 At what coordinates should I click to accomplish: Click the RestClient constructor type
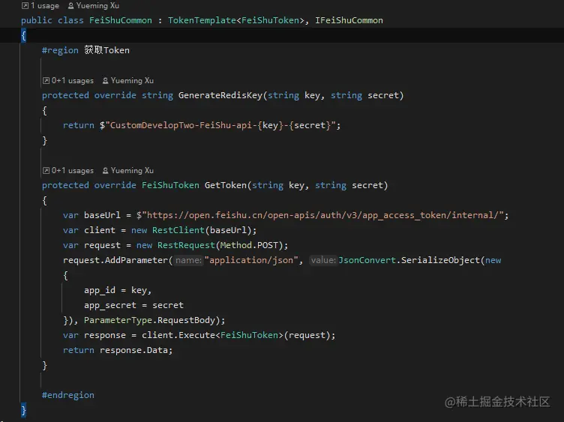coord(178,230)
